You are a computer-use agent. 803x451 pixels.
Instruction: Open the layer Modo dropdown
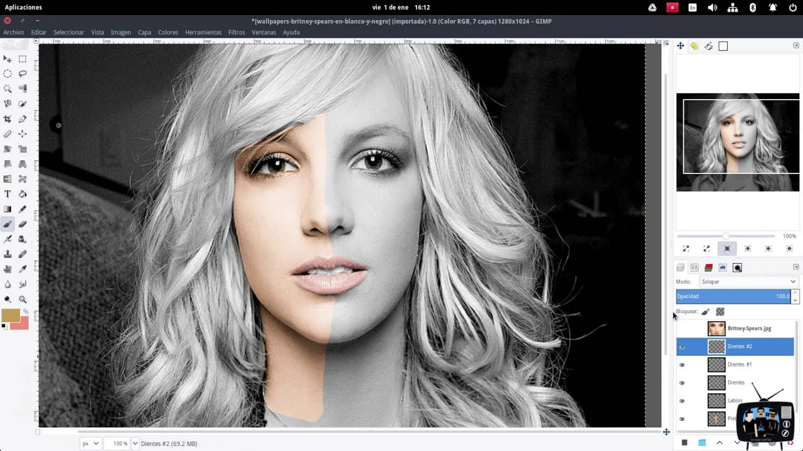point(748,282)
